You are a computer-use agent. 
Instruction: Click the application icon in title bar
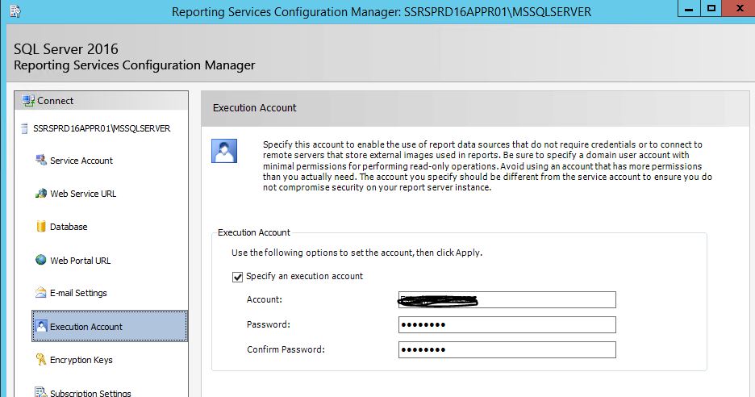[15, 10]
